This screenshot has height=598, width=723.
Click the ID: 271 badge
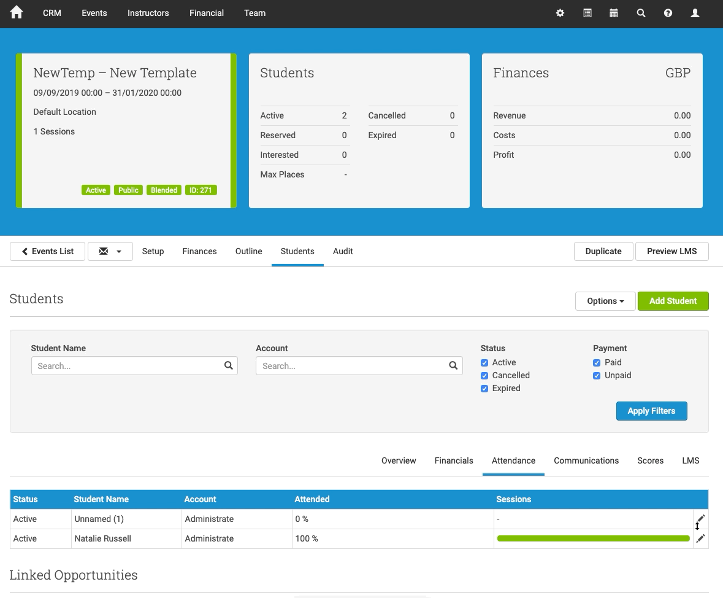pyautogui.click(x=201, y=190)
